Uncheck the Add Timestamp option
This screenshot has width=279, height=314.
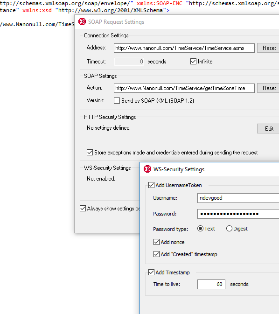151,272
